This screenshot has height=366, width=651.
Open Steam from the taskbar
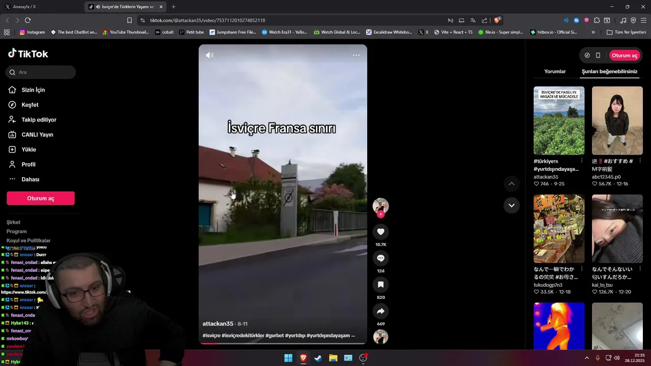(x=318, y=358)
